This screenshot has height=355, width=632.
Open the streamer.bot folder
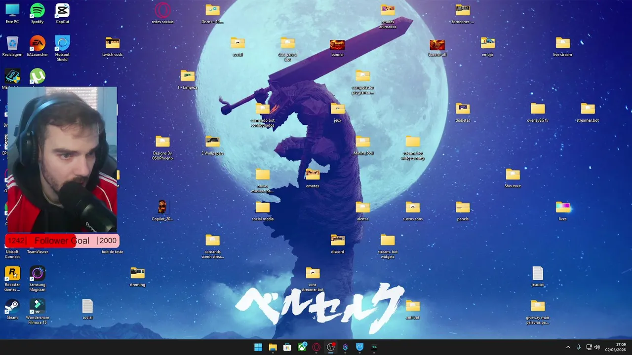coord(588,112)
